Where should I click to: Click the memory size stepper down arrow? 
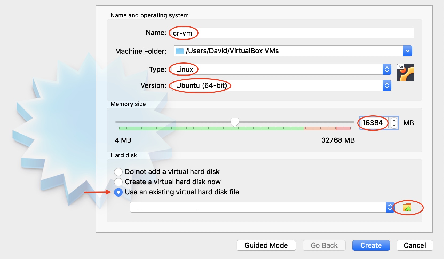point(394,125)
